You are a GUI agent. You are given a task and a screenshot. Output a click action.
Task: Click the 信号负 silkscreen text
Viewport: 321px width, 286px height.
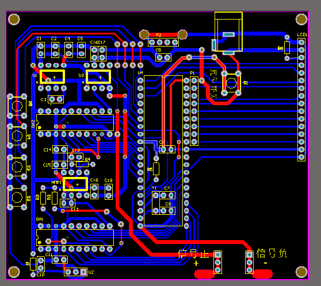point(272,253)
